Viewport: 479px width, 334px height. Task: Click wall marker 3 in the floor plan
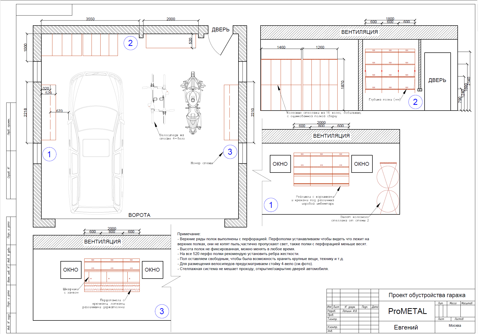point(230,152)
